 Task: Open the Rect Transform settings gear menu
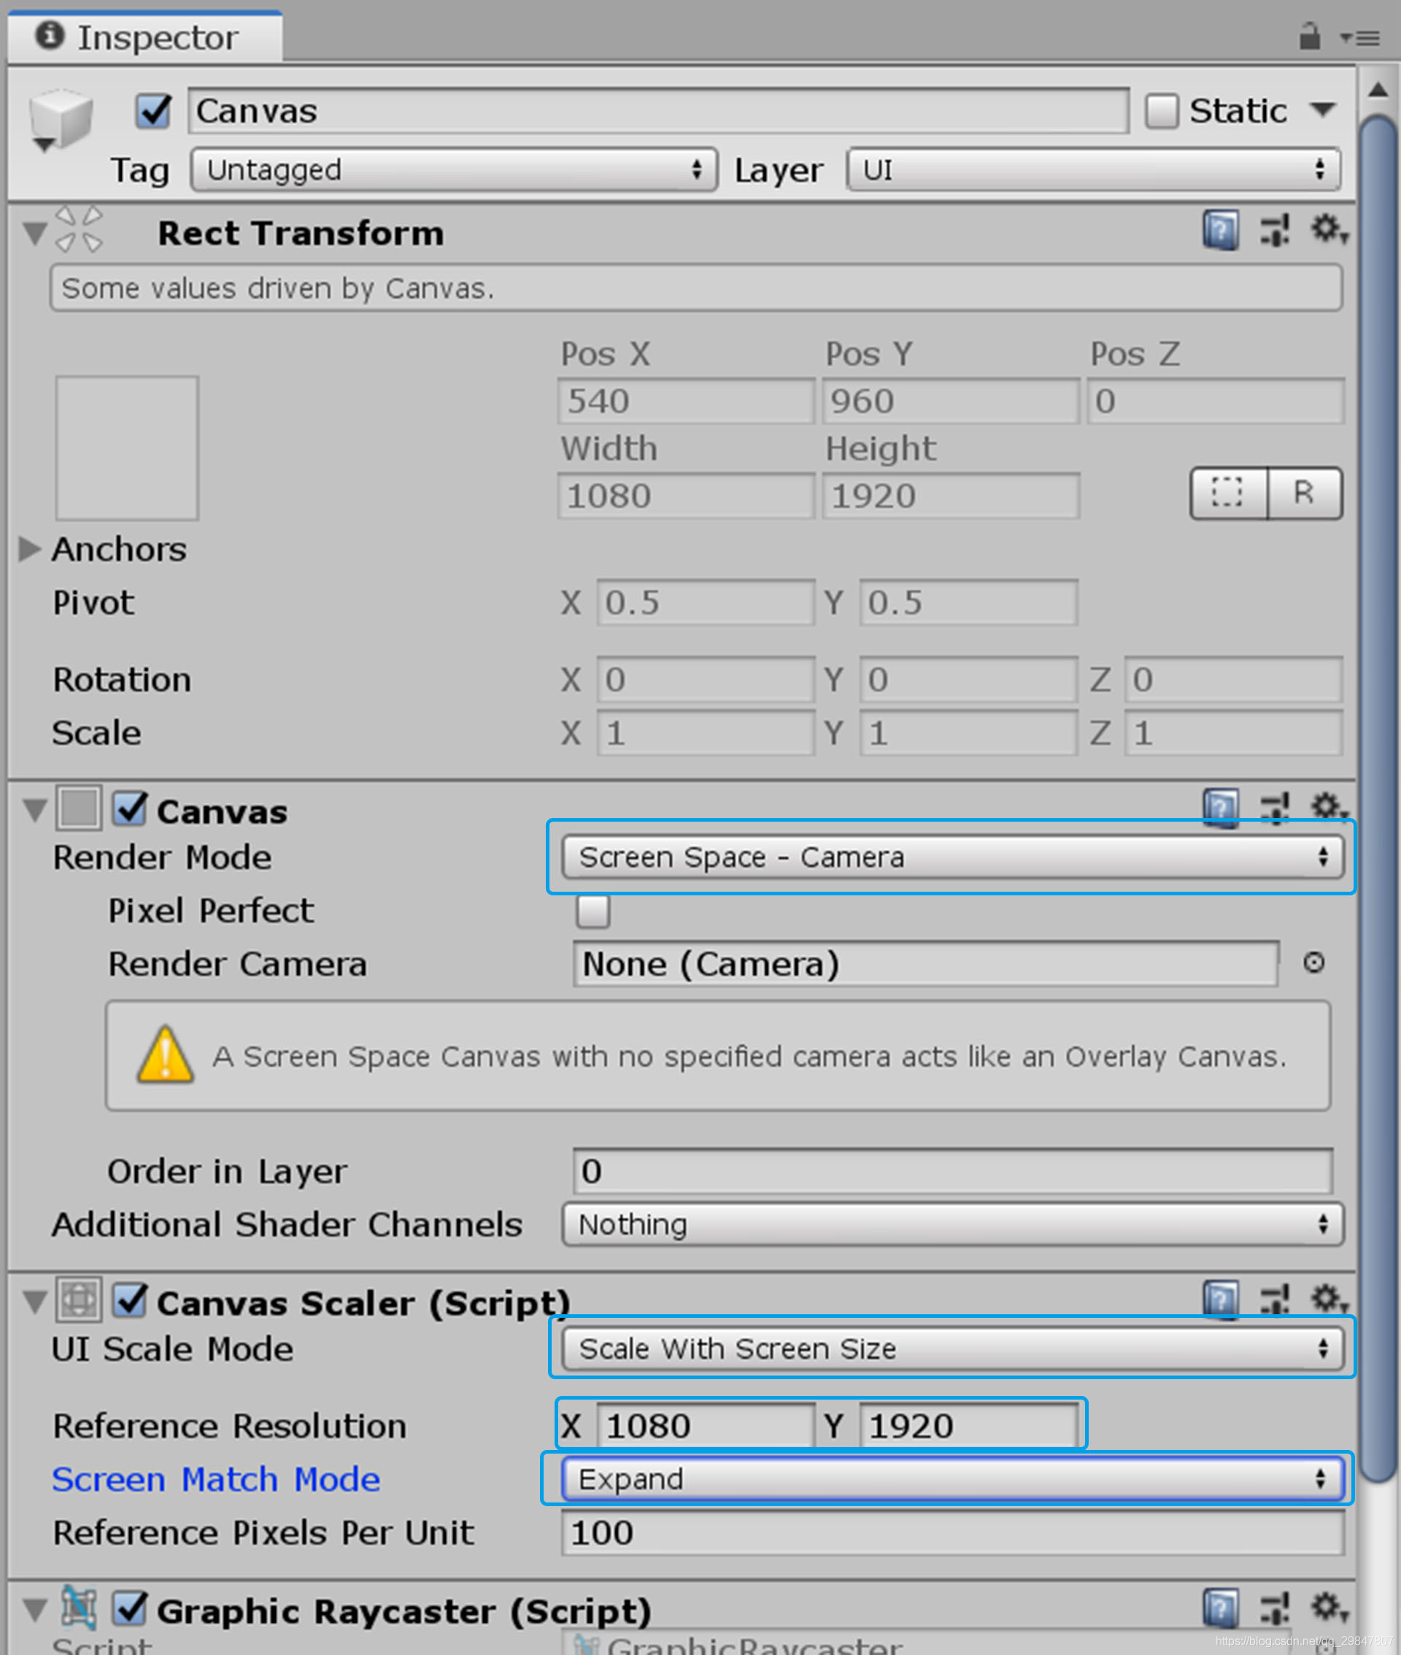pyautogui.click(x=1328, y=231)
